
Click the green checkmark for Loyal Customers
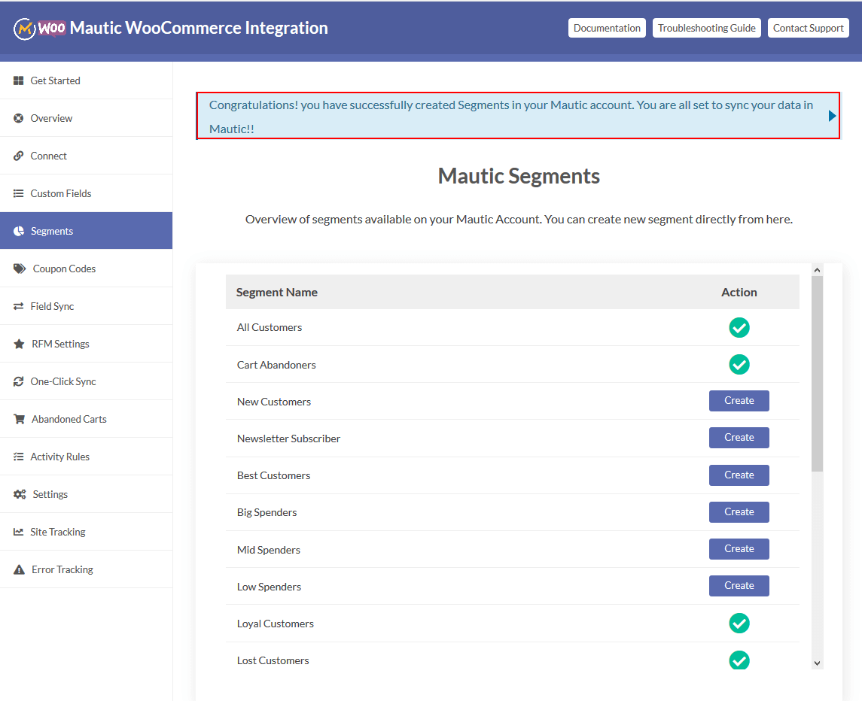click(x=739, y=623)
